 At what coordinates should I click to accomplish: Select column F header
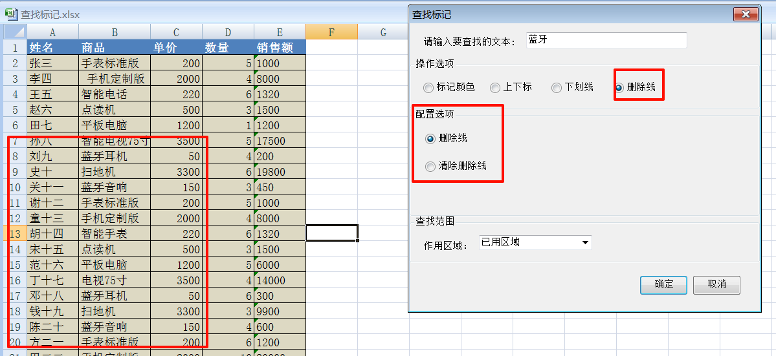(x=331, y=32)
